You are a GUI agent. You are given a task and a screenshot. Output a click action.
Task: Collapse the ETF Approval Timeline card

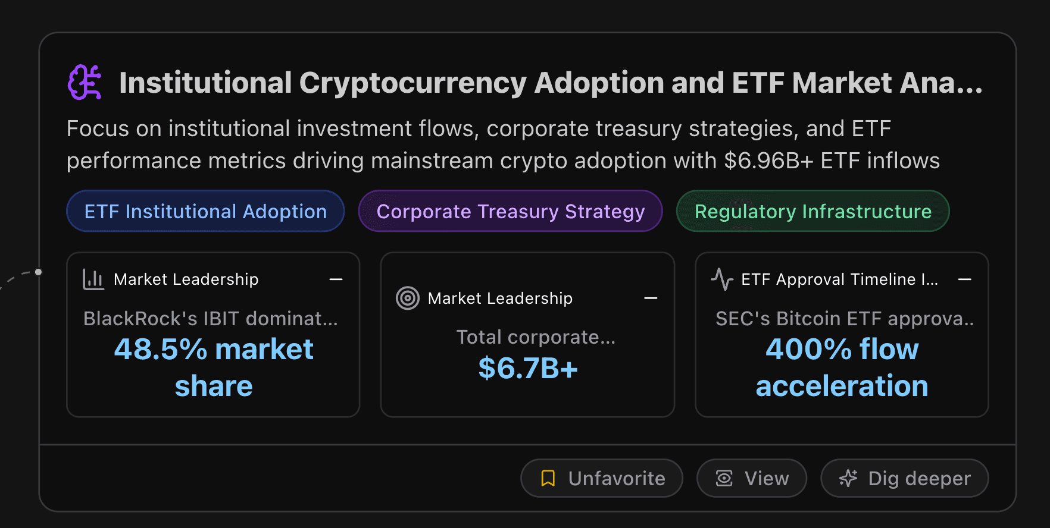coord(965,279)
